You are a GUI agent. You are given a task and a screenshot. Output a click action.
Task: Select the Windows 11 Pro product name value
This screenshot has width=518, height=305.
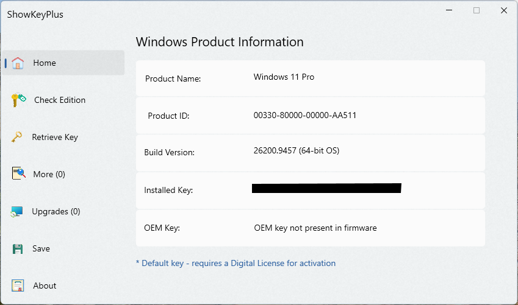pos(284,77)
